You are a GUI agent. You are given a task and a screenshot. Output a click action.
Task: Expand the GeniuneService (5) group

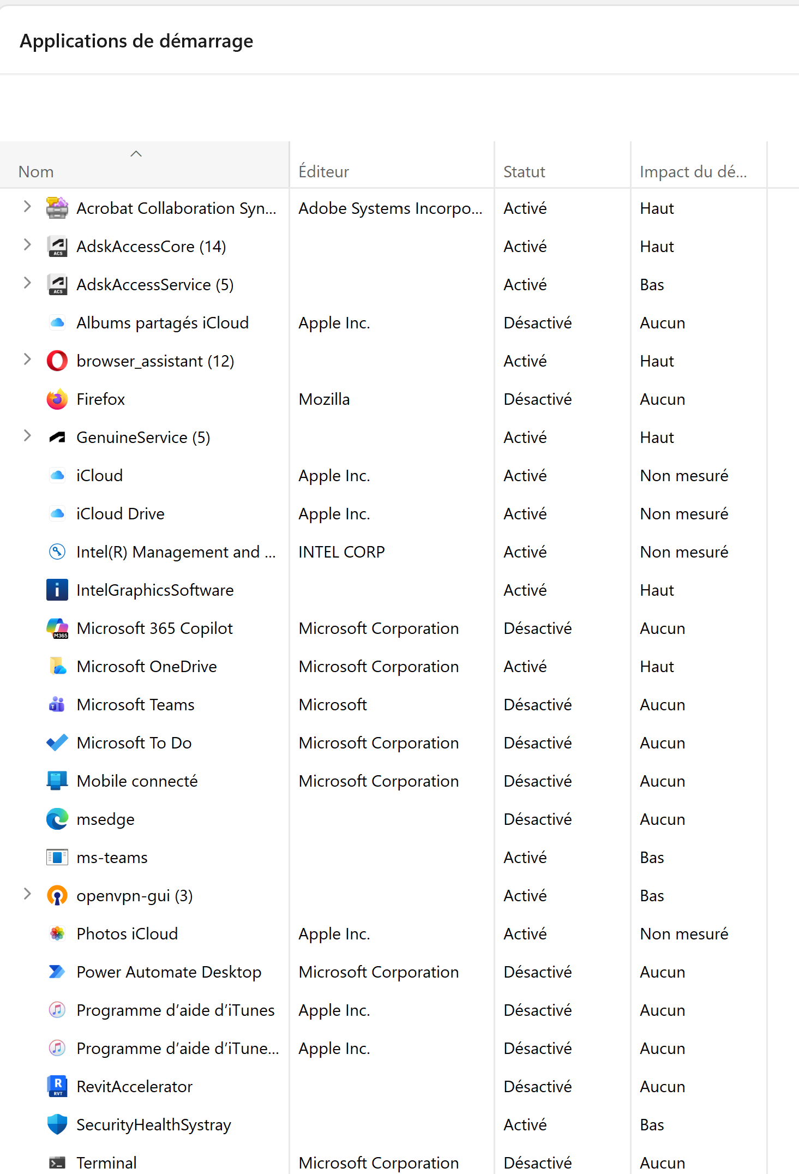pos(27,436)
